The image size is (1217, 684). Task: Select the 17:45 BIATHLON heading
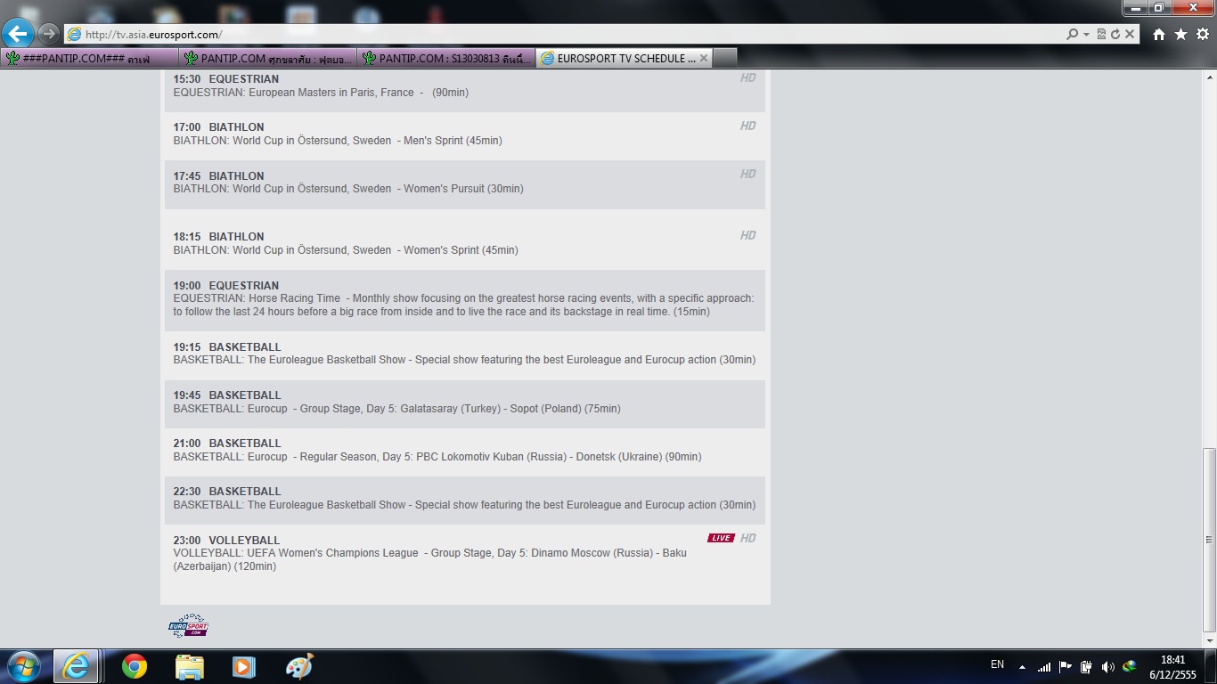[218, 175]
